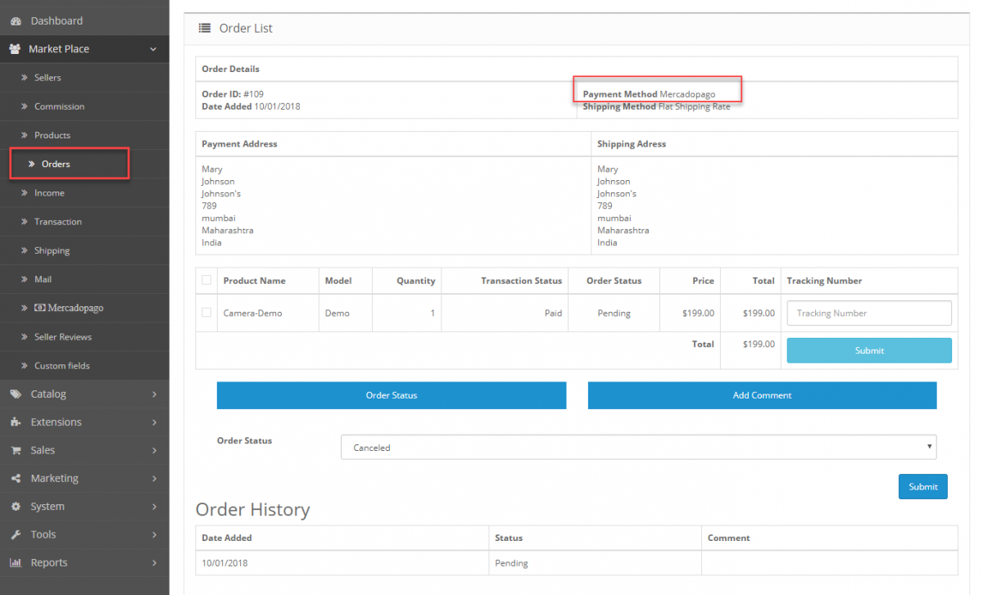The height and width of the screenshot is (595, 983).
Task: Submit the tracking number
Action: pyautogui.click(x=869, y=350)
